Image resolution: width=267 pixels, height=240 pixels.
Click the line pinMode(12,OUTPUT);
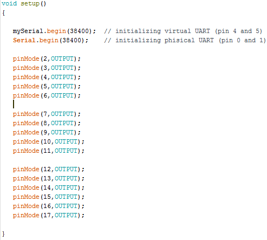pos(49,169)
